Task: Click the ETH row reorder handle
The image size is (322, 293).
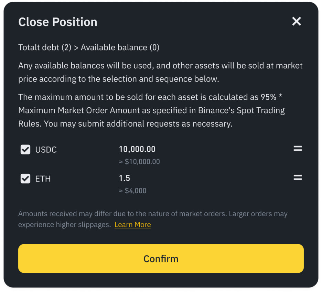Action: tap(297, 178)
